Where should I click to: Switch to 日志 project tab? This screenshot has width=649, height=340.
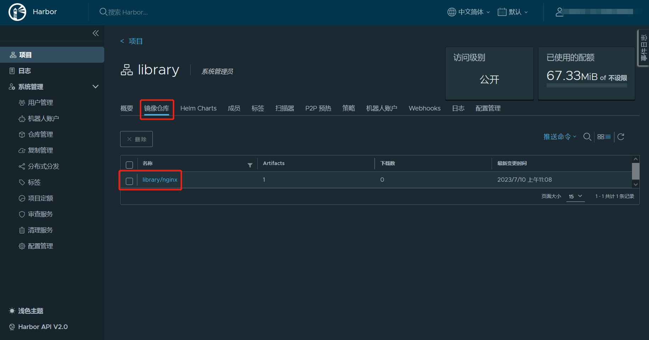tap(458, 108)
